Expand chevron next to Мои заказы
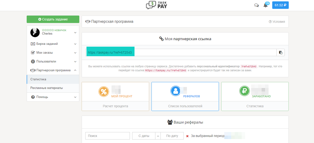314x143 pixels. pyautogui.click(x=75, y=53)
